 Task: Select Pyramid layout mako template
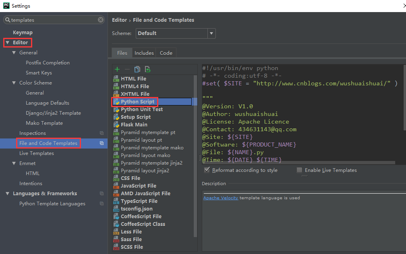(145, 155)
